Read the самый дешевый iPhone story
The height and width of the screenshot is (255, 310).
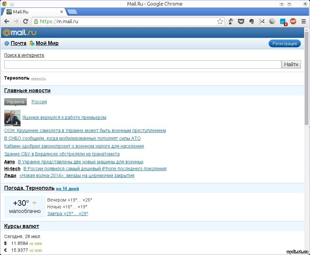click(95, 169)
